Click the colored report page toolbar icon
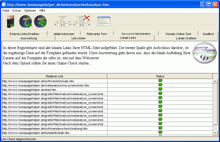The height and width of the screenshot is (142, 220). [x=104, y=22]
